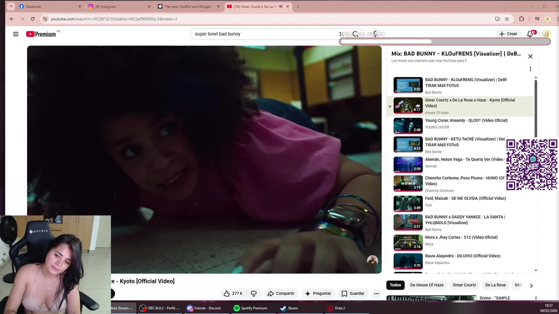Show next filter chips with the arrow
This screenshot has height=314, width=559.
(x=531, y=286)
